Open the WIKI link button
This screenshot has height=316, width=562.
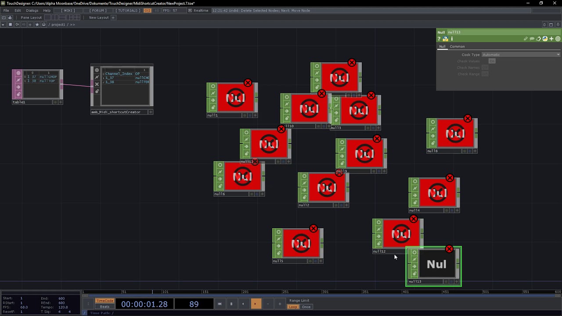(x=68, y=11)
